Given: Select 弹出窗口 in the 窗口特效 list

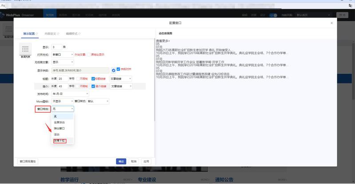Looking at the screenshot, I should pos(63,129).
